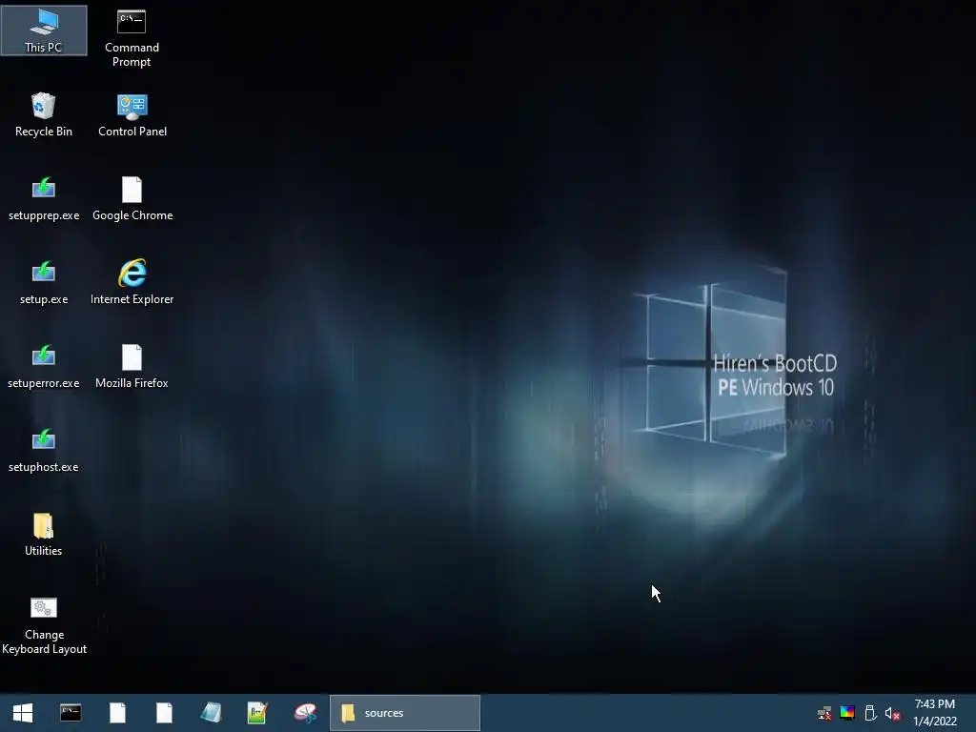
Task: Click the safely remove USB tray icon
Action: click(870, 713)
